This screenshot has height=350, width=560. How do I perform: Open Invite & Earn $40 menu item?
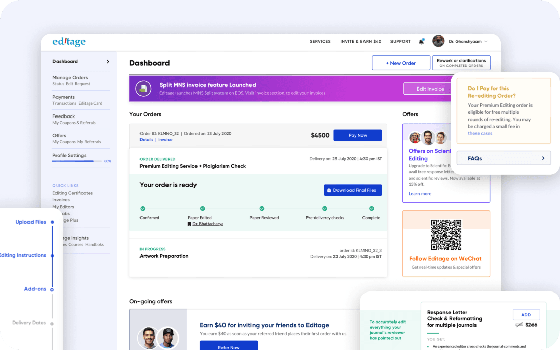coord(361,41)
